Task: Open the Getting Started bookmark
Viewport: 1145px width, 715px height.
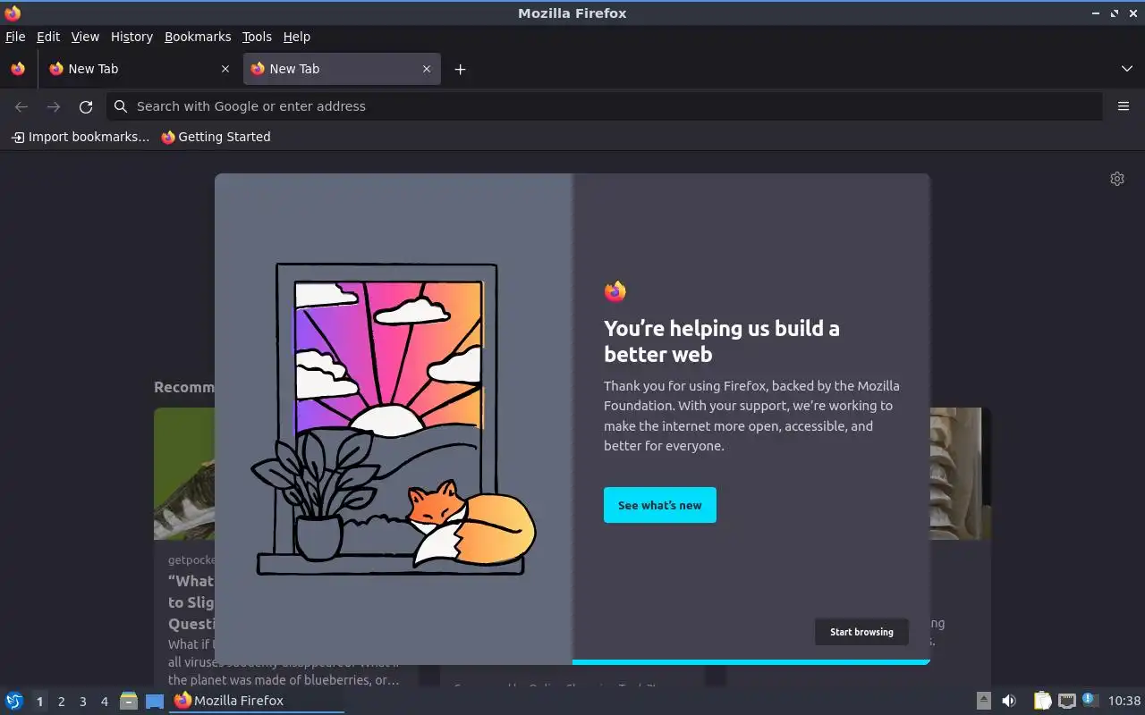Action: click(x=216, y=137)
